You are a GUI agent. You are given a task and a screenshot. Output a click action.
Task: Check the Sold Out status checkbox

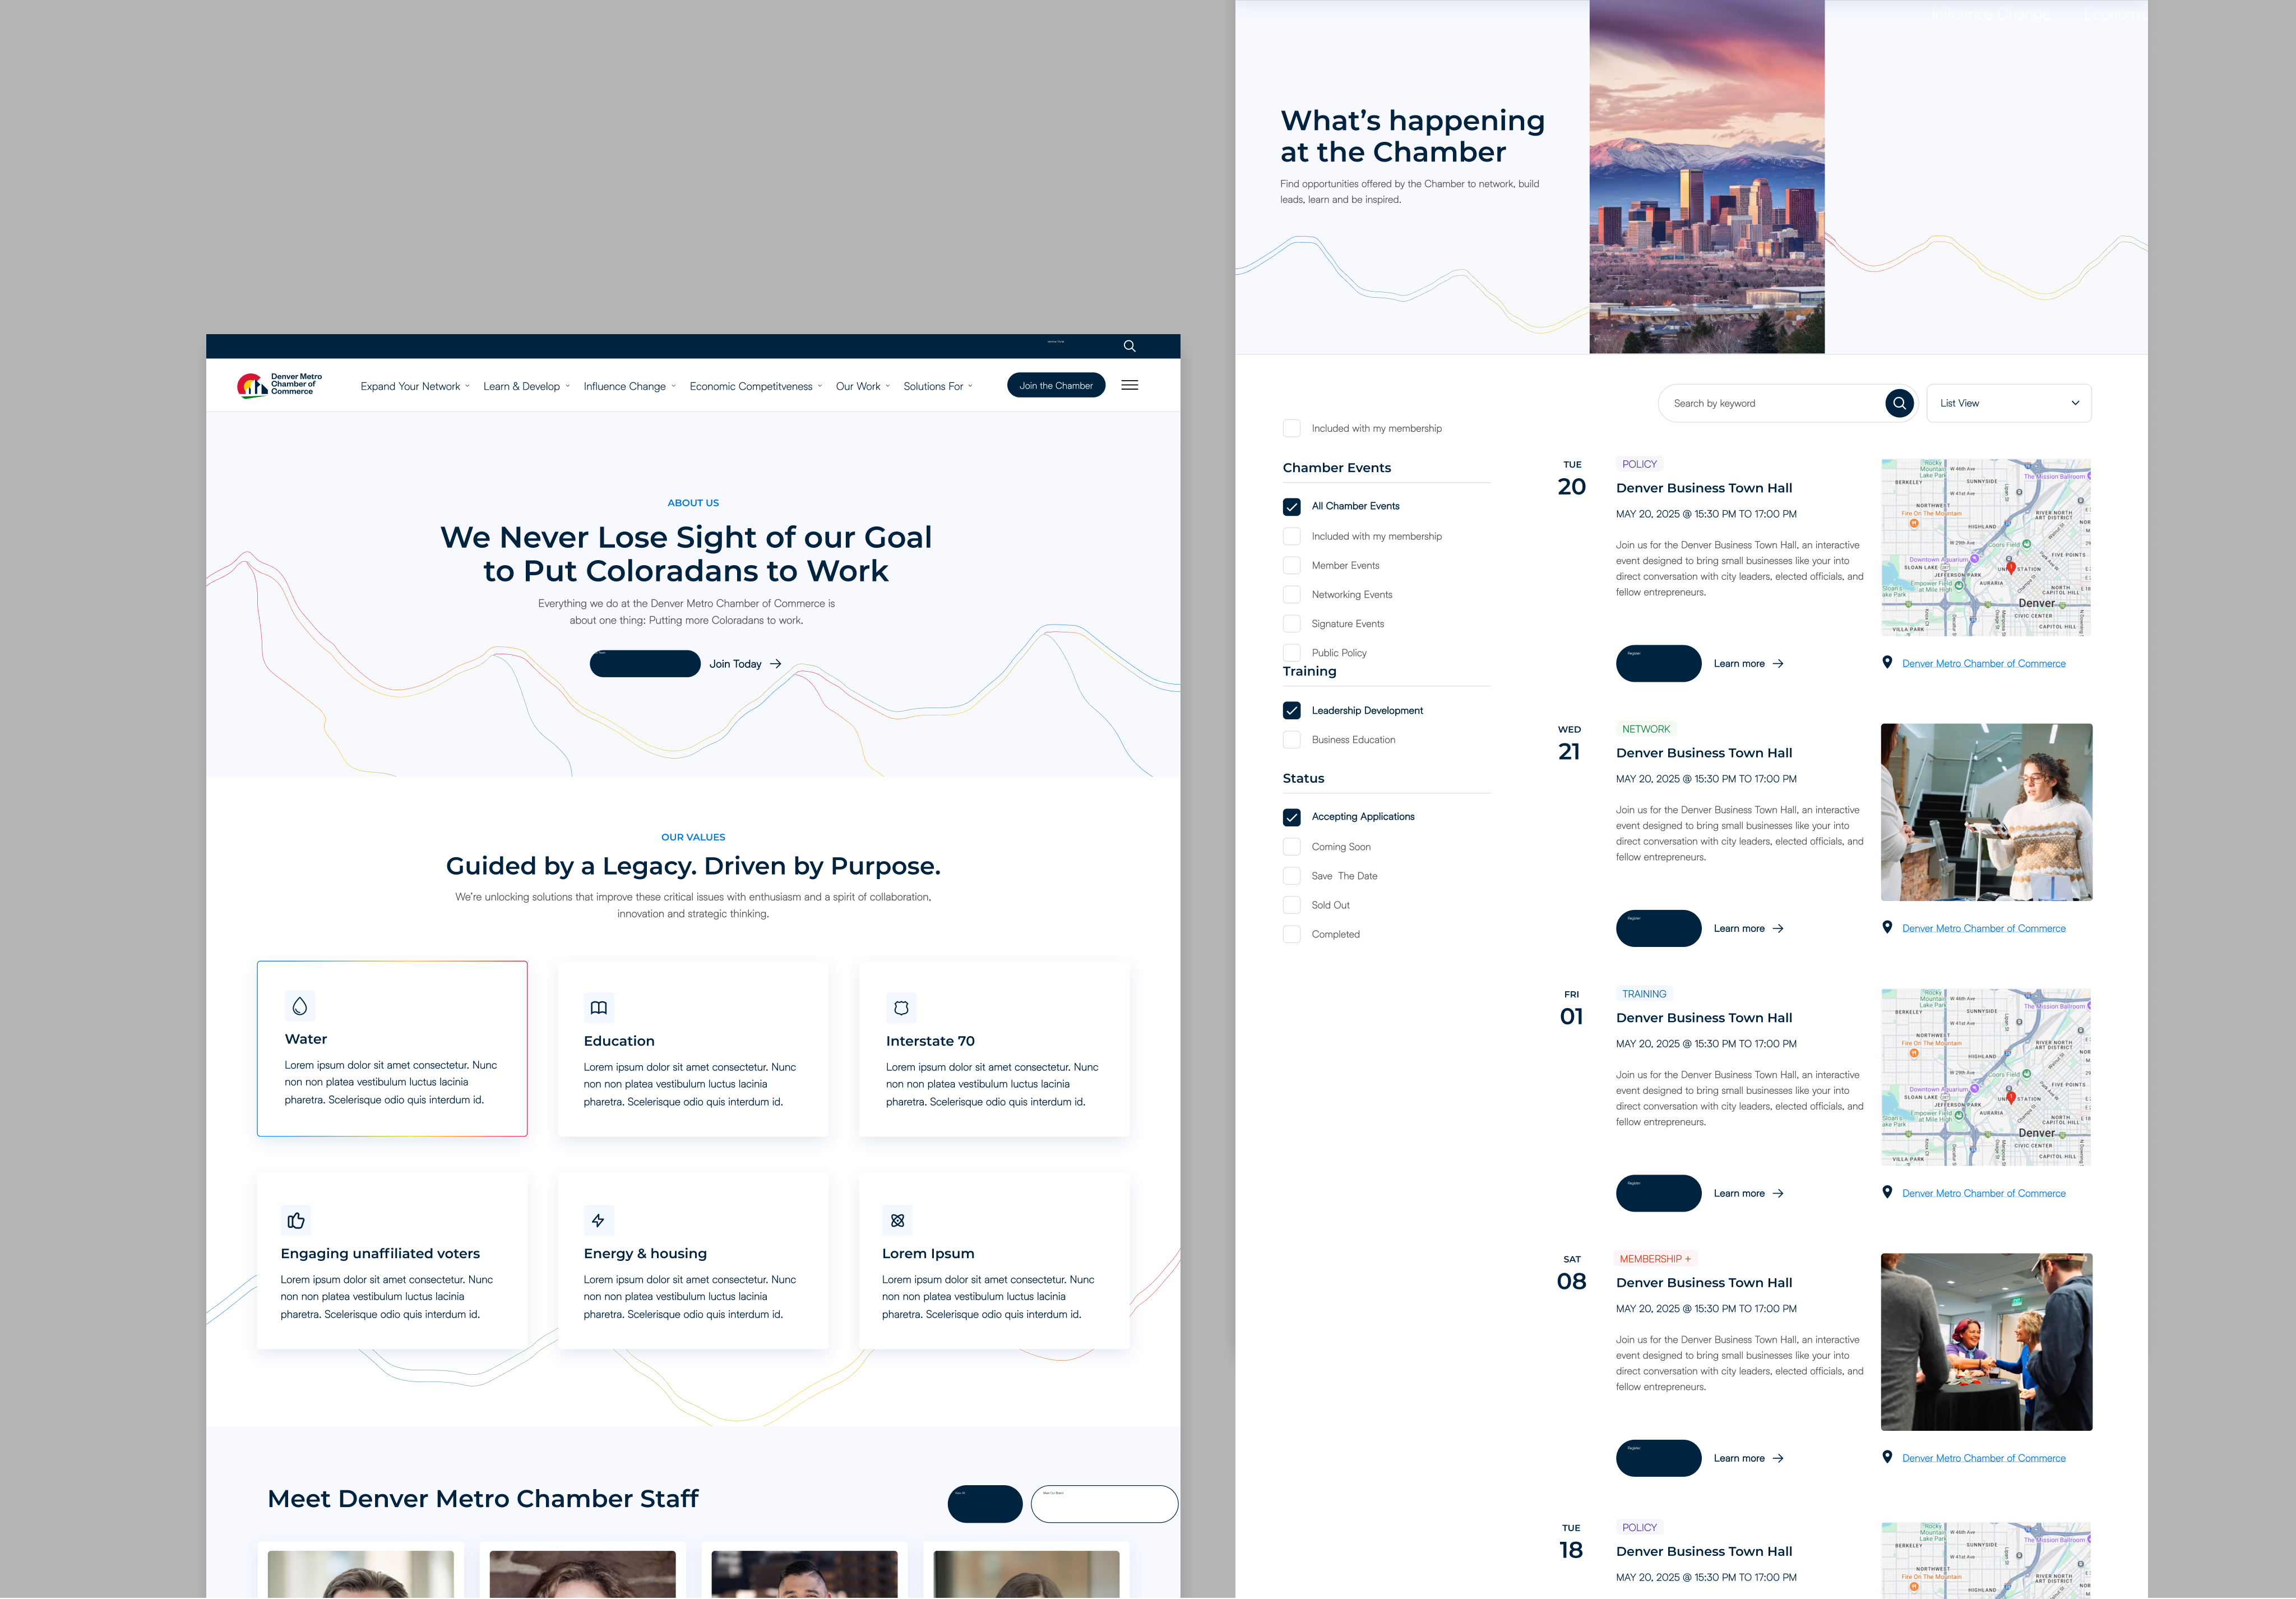[1291, 905]
